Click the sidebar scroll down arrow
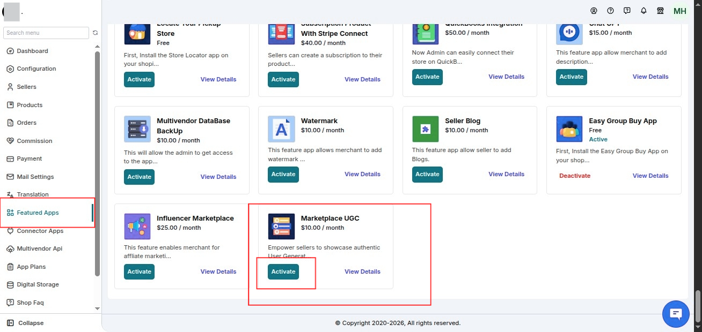This screenshot has height=332, width=702. point(97,308)
